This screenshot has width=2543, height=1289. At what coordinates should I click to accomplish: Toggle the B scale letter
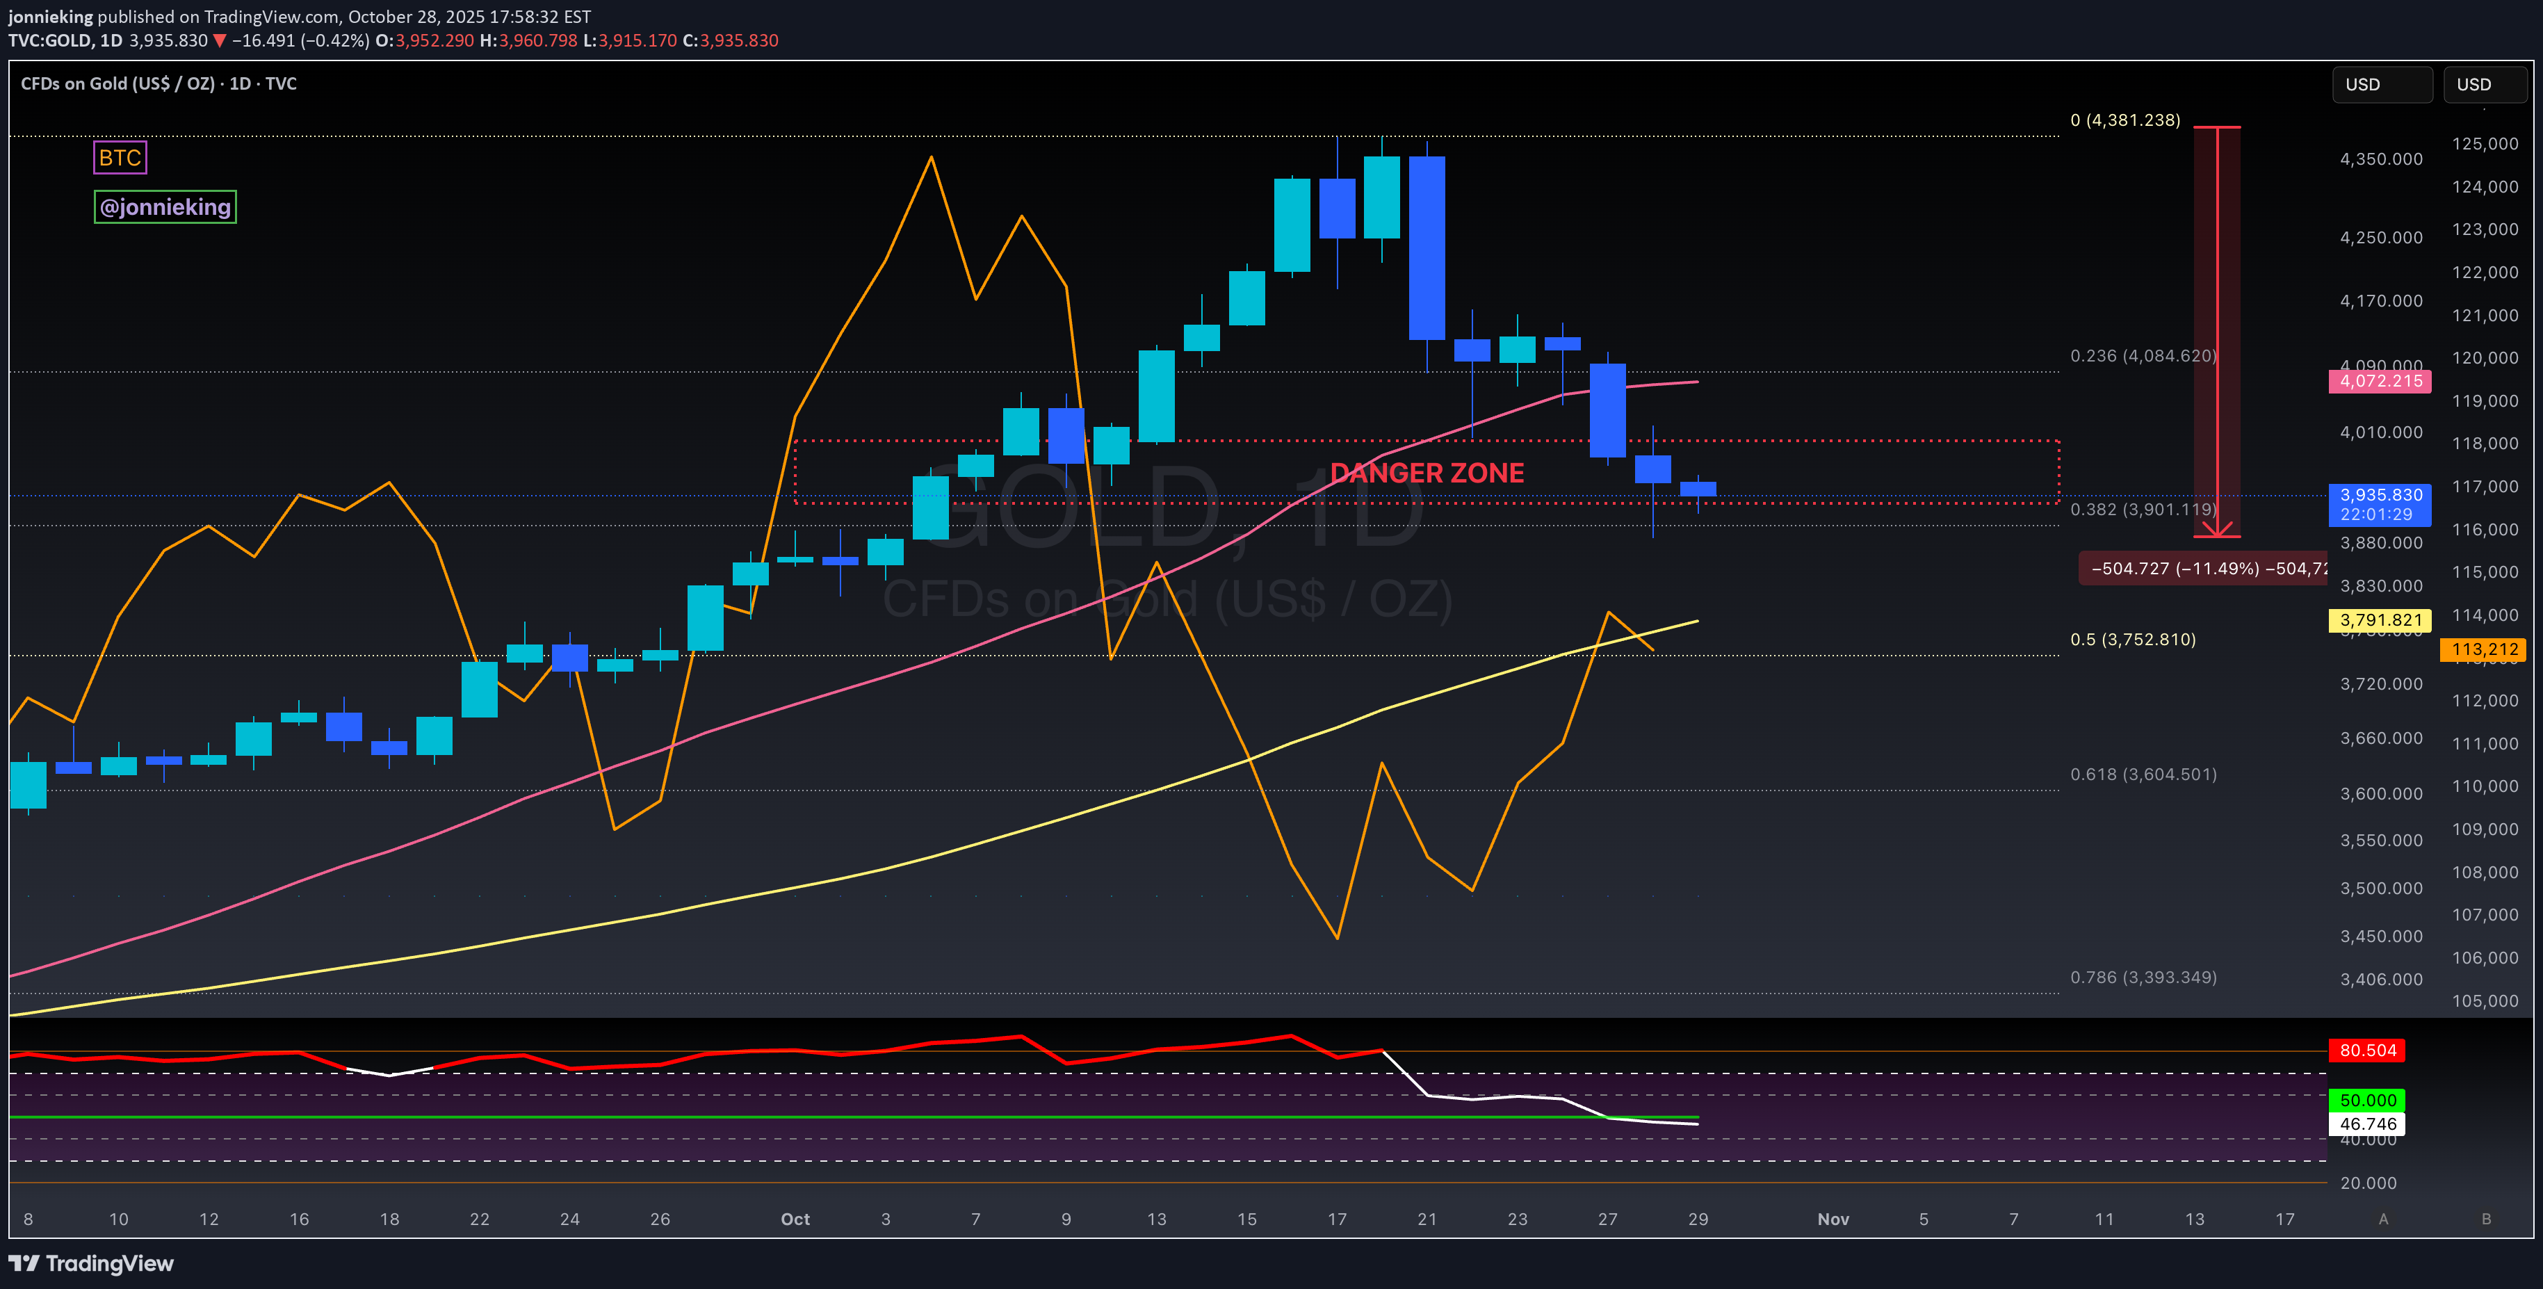pyautogui.click(x=2486, y=1219)
